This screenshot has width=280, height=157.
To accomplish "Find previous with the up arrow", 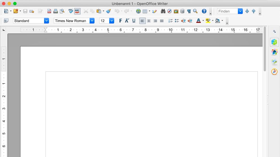I will click(x=254, y=11).
